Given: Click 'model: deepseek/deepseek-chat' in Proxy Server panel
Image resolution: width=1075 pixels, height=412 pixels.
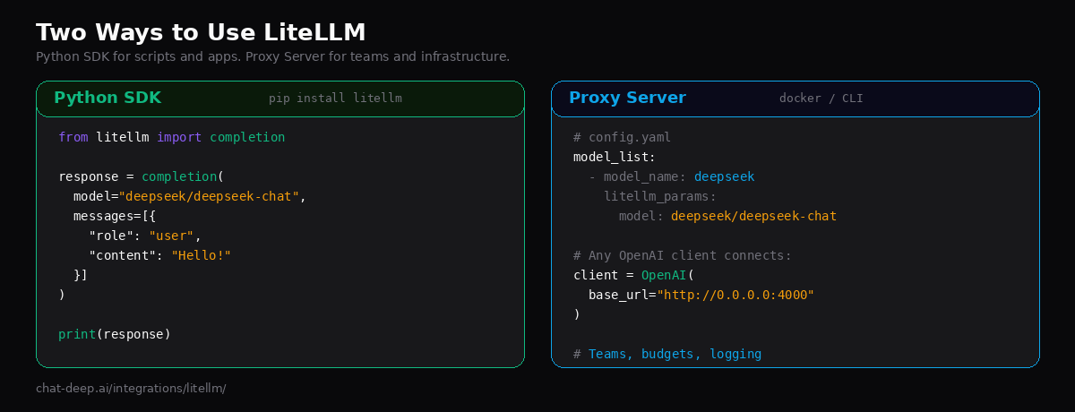Looking at the screenshot, I should click(x=727, y=216).
